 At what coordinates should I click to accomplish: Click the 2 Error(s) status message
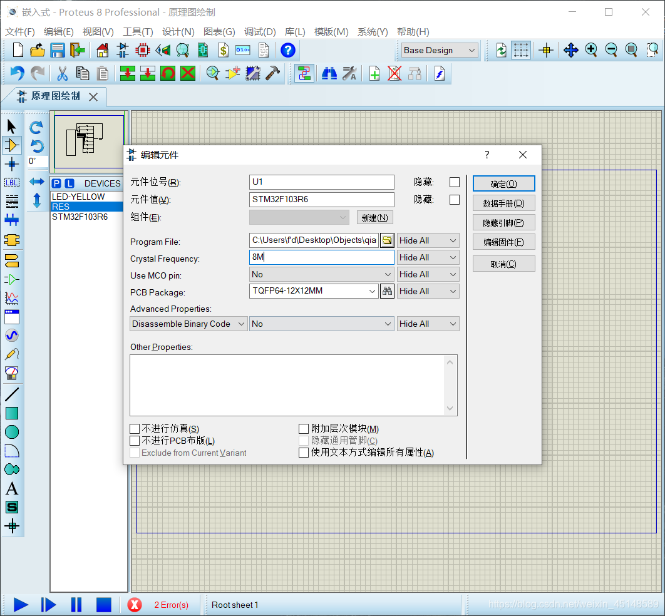172,605
